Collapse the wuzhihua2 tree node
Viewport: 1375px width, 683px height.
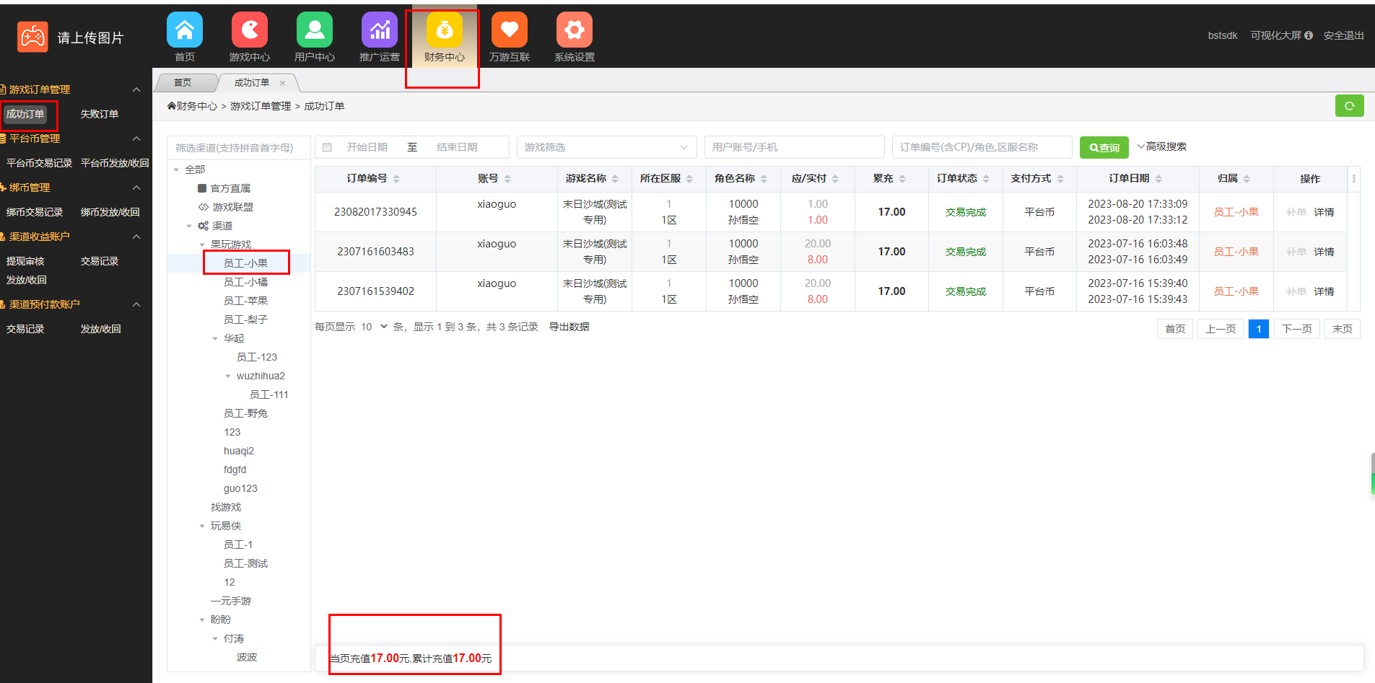(x=228, y=376)
